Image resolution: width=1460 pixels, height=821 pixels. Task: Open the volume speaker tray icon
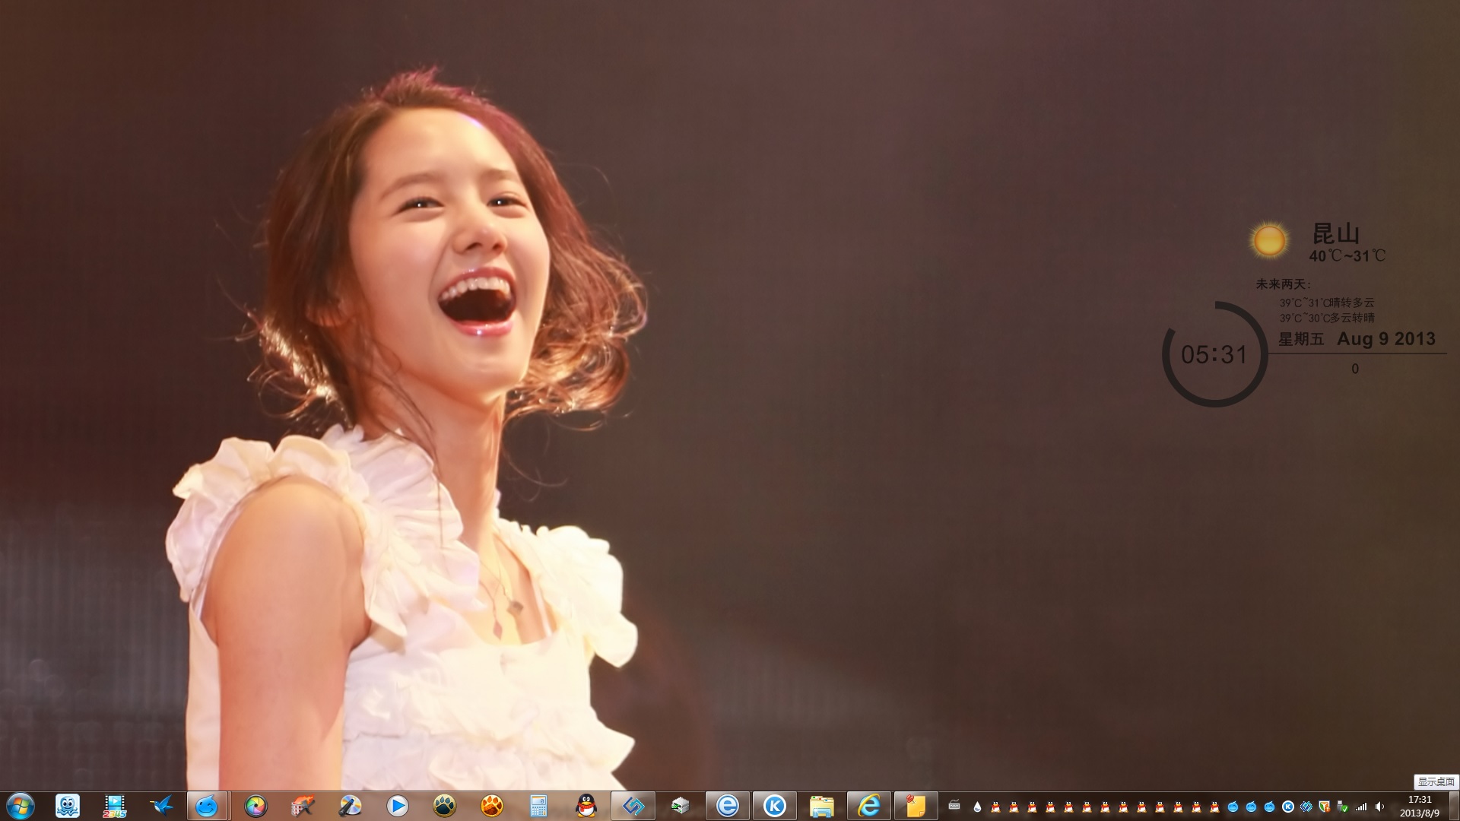pos(1379,807)
